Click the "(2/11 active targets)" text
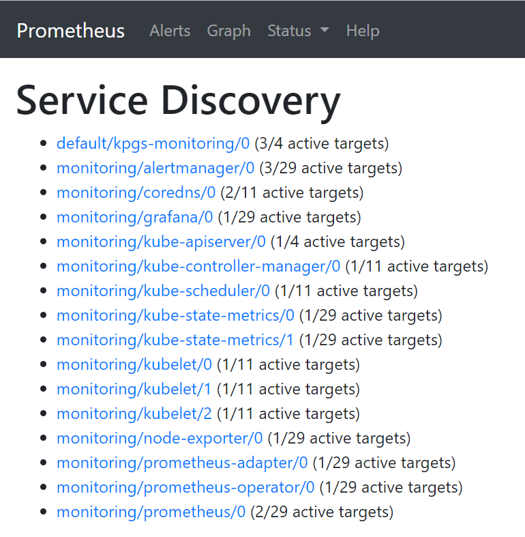The width and height of the screenshot is (525, 537). coord(292,193)
